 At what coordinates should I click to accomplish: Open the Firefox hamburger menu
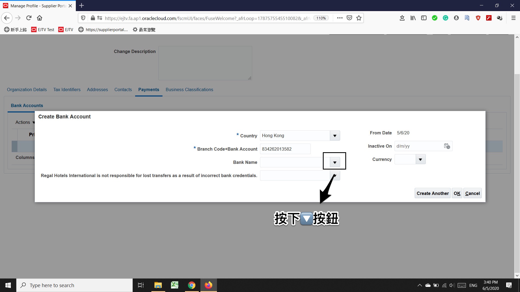(x=513, y=18)
